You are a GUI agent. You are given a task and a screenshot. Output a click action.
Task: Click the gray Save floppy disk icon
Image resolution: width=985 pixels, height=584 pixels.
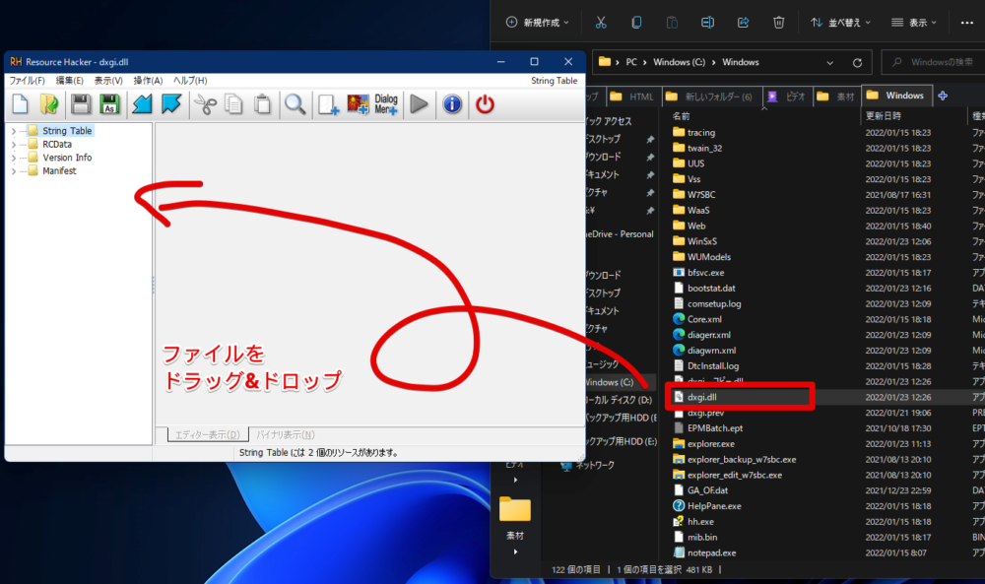(x=81, y=104)
